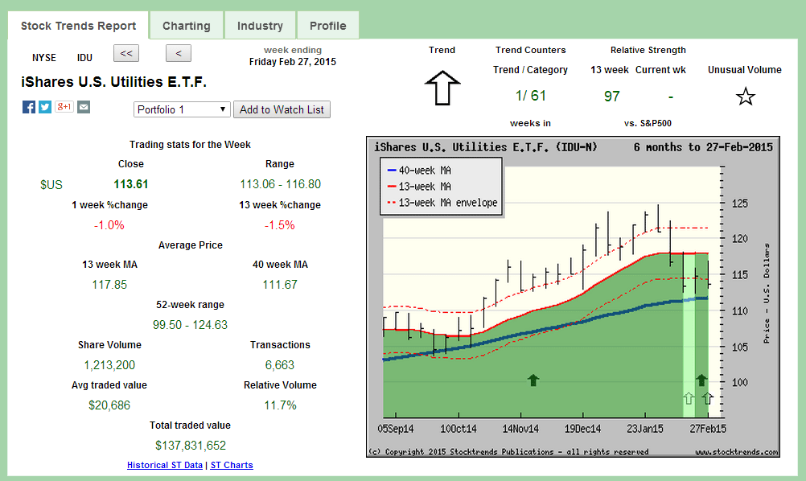The height and width of the screenshot is (481, 806).
Task: Open the ST Charts link
Action: pyautogui.click(x=232, y=465)
